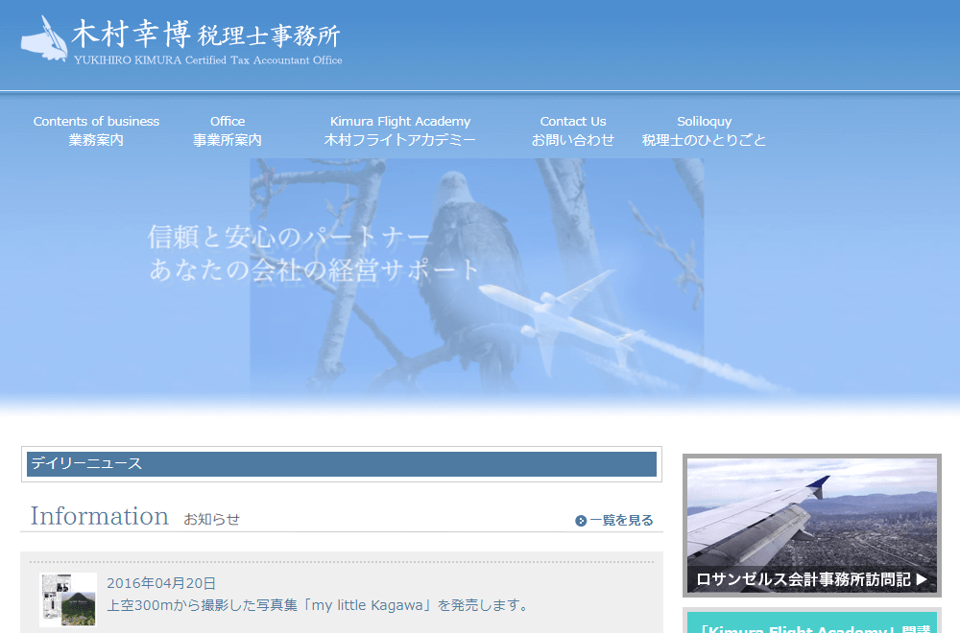Open 一覧を見る list link

pyautogui.click(x=621, y=520)
